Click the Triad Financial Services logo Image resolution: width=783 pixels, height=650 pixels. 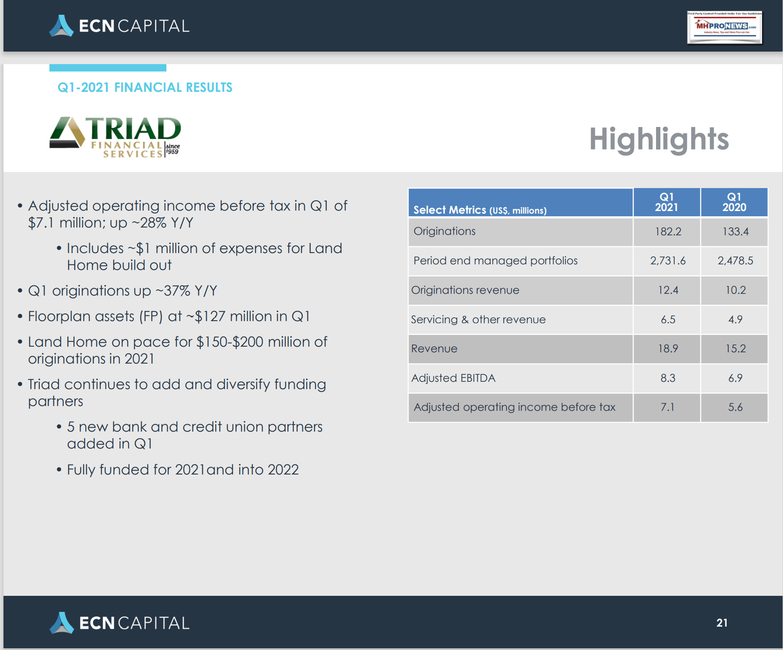pos(115,137)
